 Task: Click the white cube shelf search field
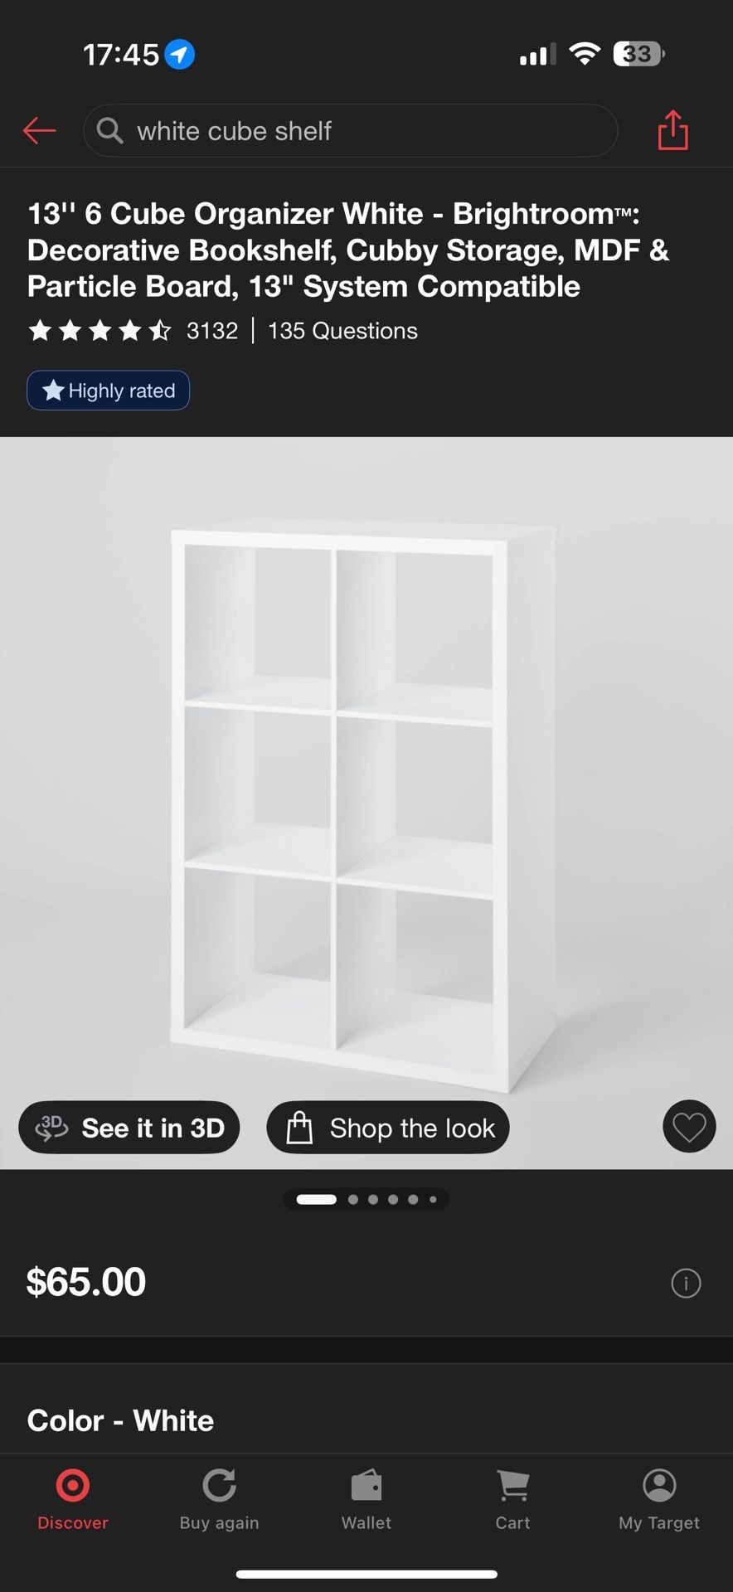pos(350,131)
